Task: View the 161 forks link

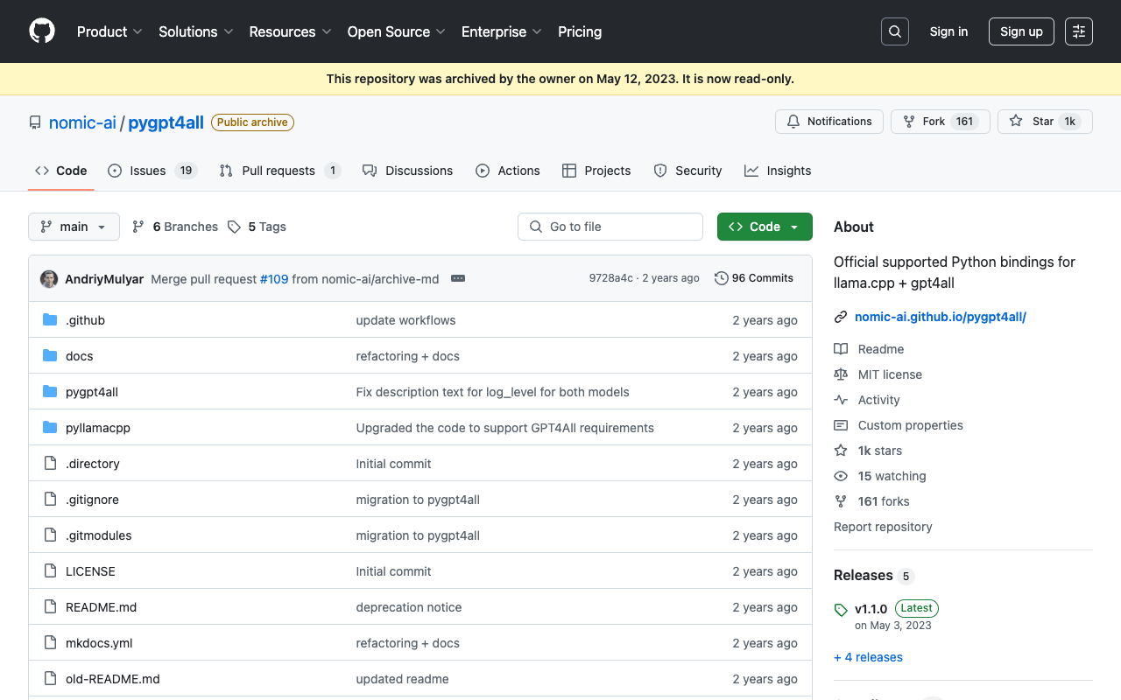Action: click(x=871, y=501)
